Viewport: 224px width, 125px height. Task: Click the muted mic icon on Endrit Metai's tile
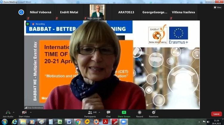point(57,18)
